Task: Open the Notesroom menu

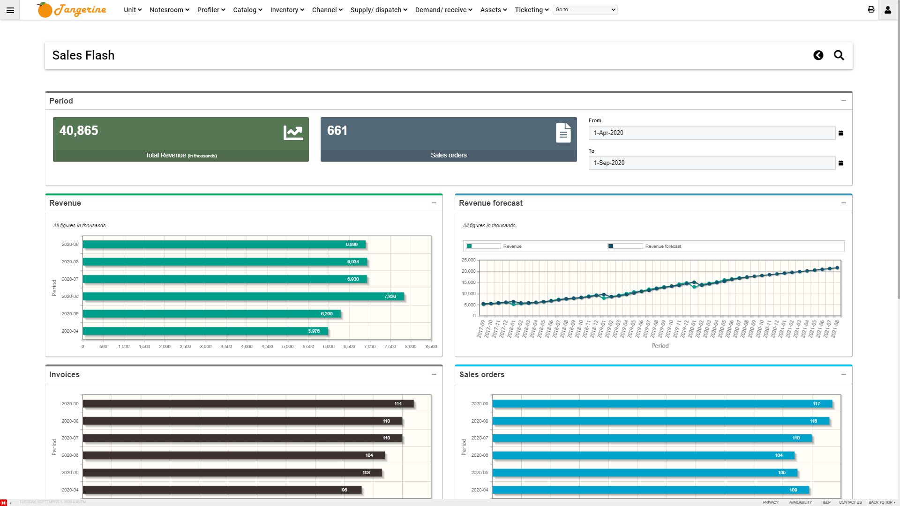Action: [169, 10]
